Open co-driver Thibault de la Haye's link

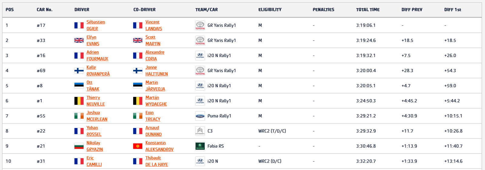pos(157,161)
